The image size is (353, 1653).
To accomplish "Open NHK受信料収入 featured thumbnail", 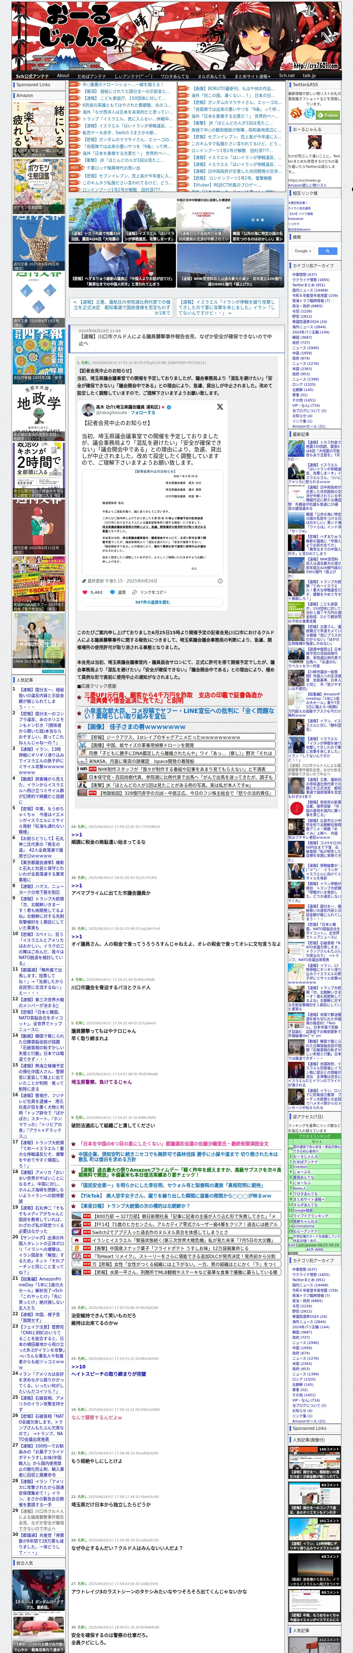I will 230,265.
